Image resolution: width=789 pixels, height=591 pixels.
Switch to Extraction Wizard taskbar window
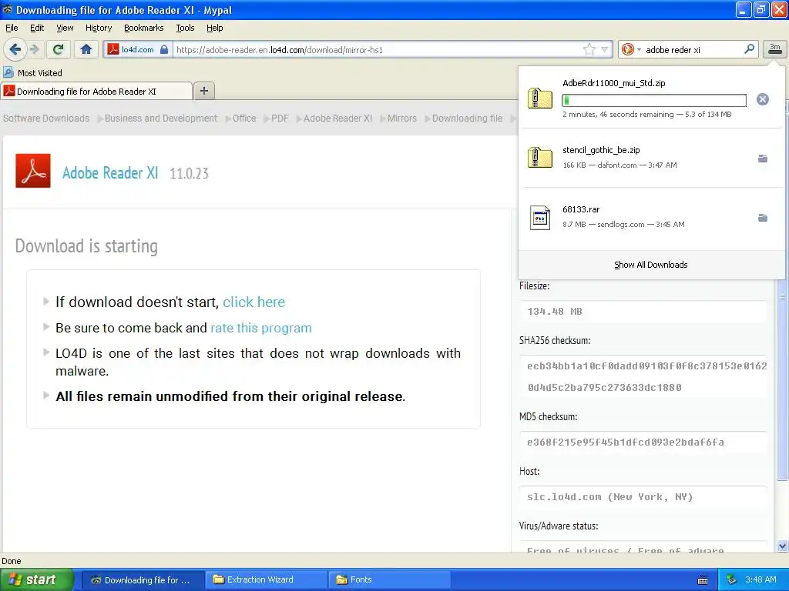coord(266,579)
